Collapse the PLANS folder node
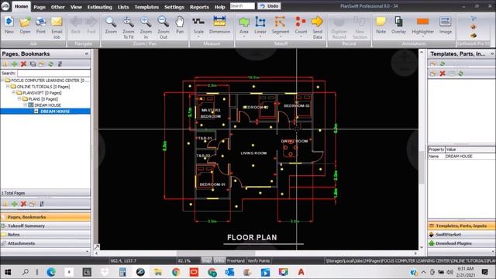The height and width of the screenshot is (279, 496). coord(19,98)
